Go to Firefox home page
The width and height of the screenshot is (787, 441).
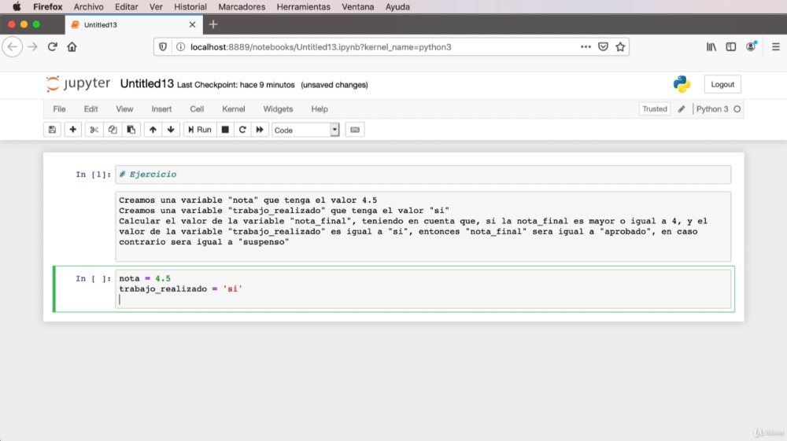pyautogui.click(x=72, y=47)
